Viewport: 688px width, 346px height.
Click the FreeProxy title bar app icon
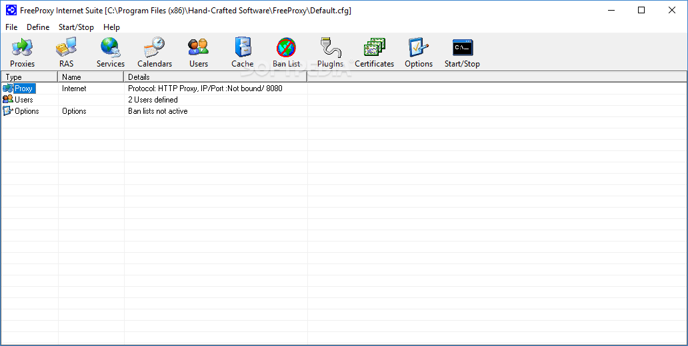click(11, 10)
